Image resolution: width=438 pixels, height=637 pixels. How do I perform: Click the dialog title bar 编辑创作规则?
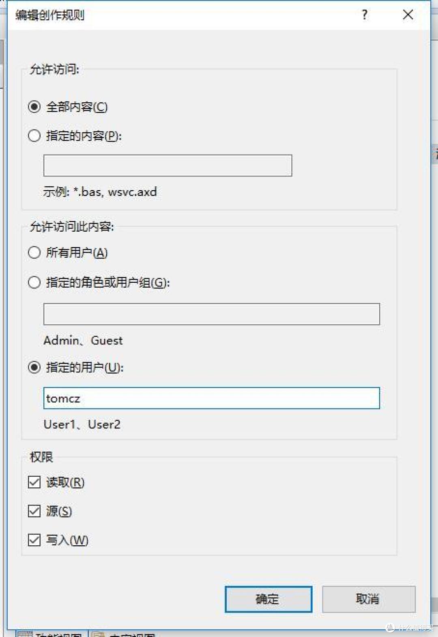tap(52, 15)
